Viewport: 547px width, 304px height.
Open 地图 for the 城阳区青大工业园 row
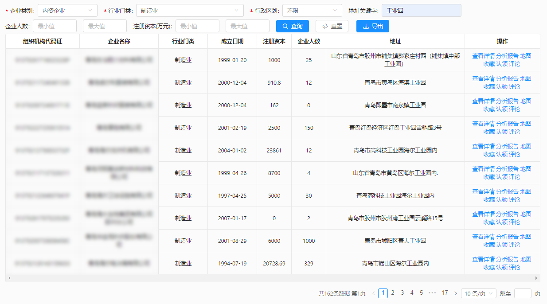pos(525,237)
